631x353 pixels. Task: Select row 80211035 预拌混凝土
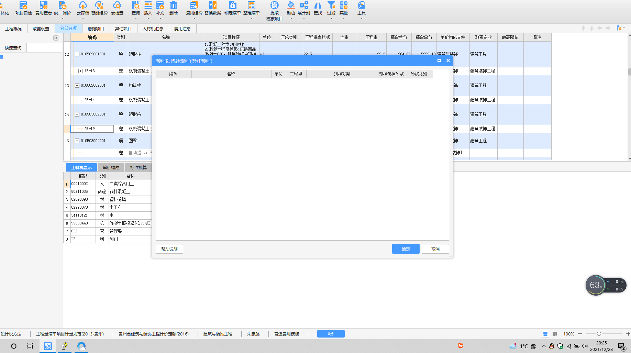click(x=108, y=191)
